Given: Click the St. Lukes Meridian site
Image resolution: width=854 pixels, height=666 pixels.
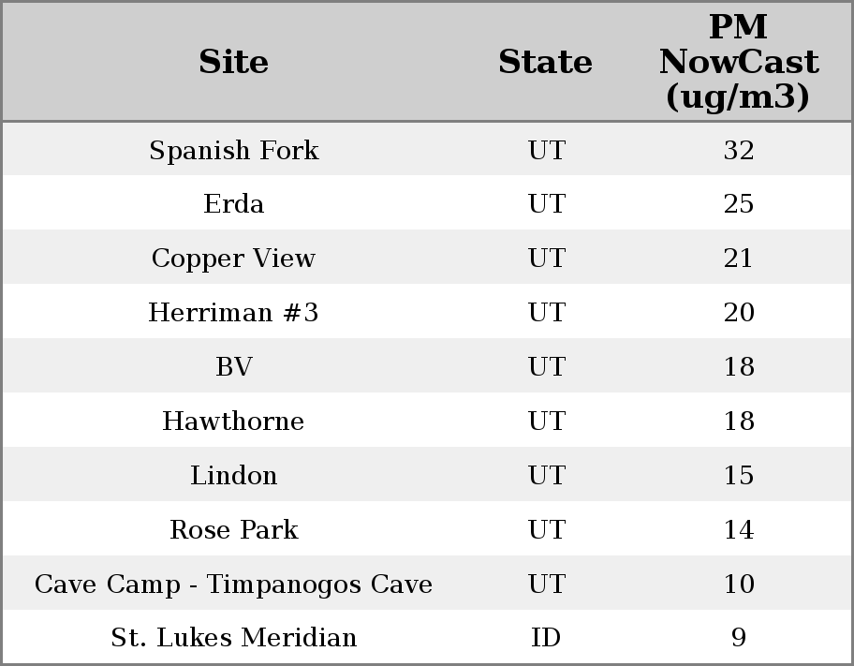Looking at the screenshot, I should [234, 638].
